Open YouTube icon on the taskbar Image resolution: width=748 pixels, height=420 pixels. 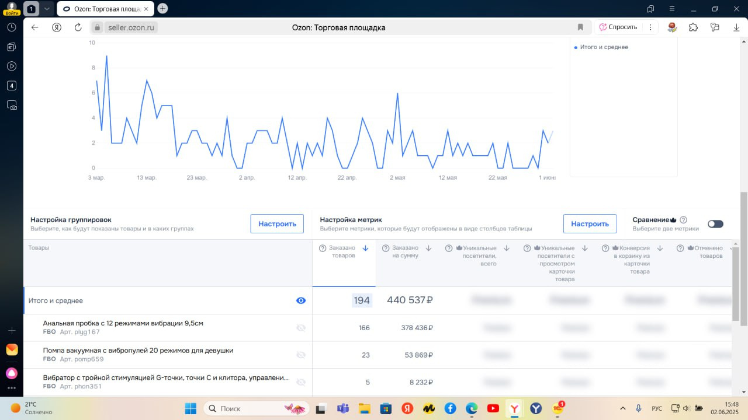[493, 408]
